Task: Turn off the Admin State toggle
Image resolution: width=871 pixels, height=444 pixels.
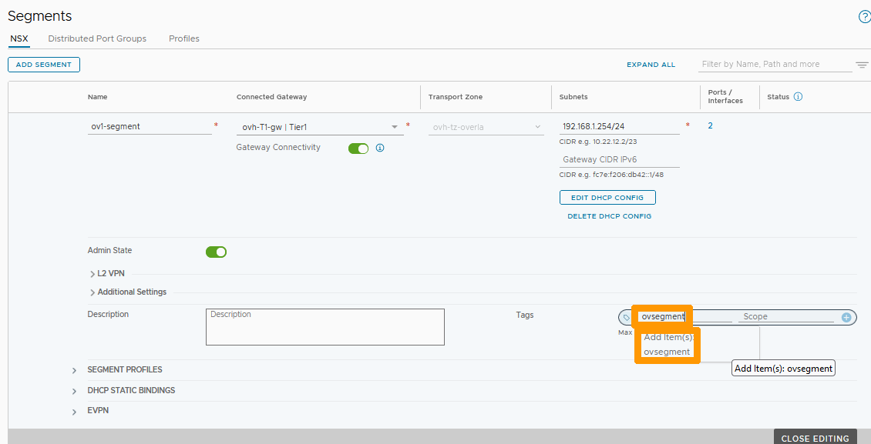Action: (216, 252)
